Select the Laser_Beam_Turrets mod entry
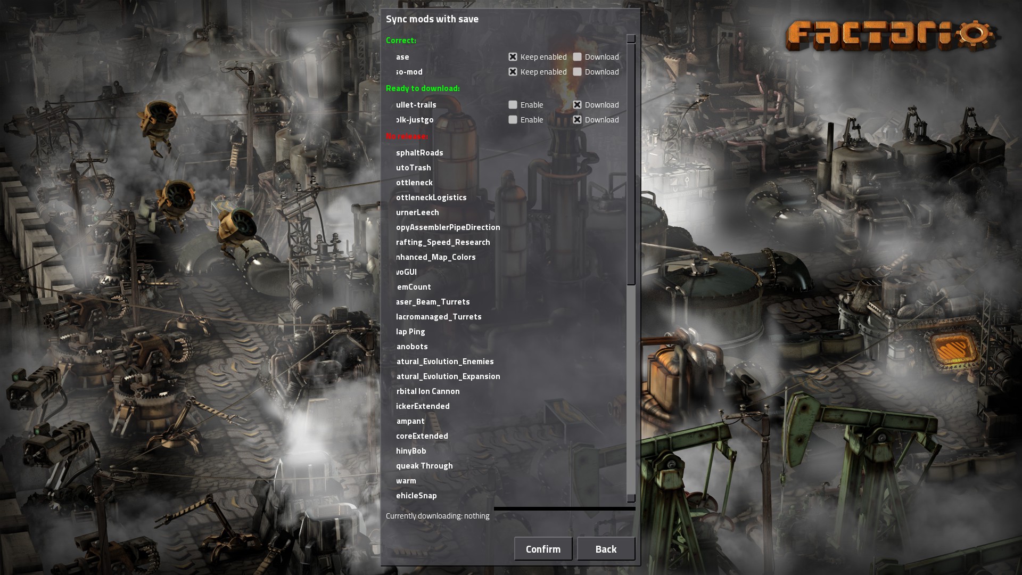Viewport: 1022px width, 575px height. (x=433, y=302)
